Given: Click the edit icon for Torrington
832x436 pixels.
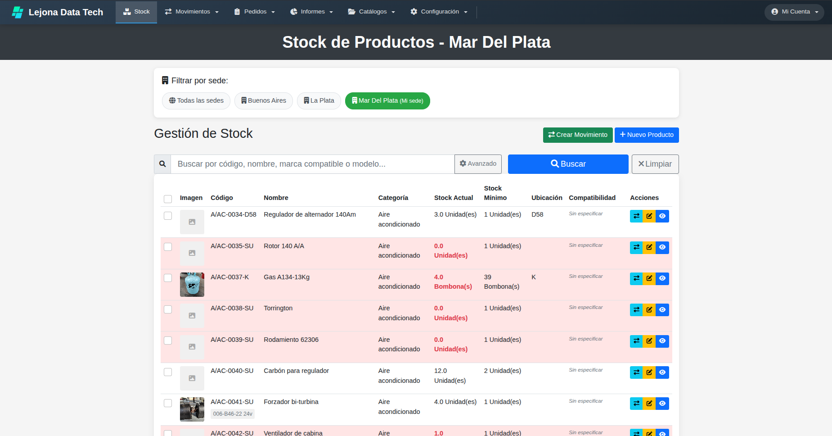Looking at the screenshot, I should 649,309.
